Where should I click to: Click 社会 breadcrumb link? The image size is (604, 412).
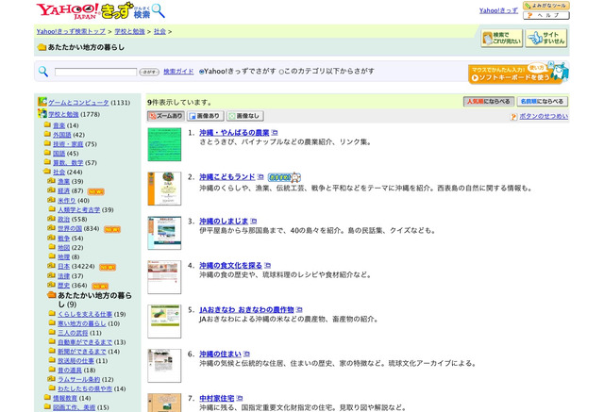click(159, 31)
